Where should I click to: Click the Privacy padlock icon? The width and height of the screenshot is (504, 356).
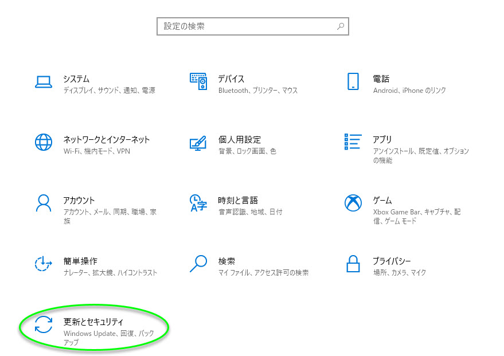(x=353, y=264)
